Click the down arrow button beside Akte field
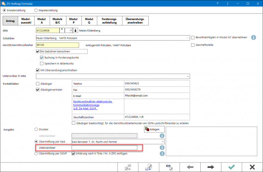Viewport: 263px width, 172px height. 76,30
